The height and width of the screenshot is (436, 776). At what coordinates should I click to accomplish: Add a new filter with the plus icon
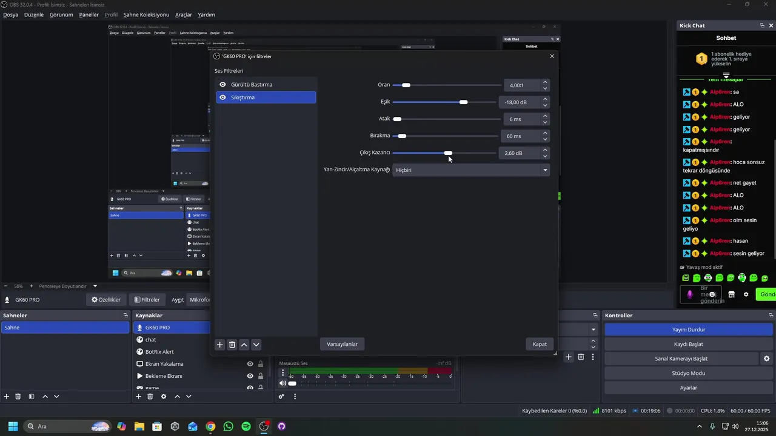pos(220,345)
